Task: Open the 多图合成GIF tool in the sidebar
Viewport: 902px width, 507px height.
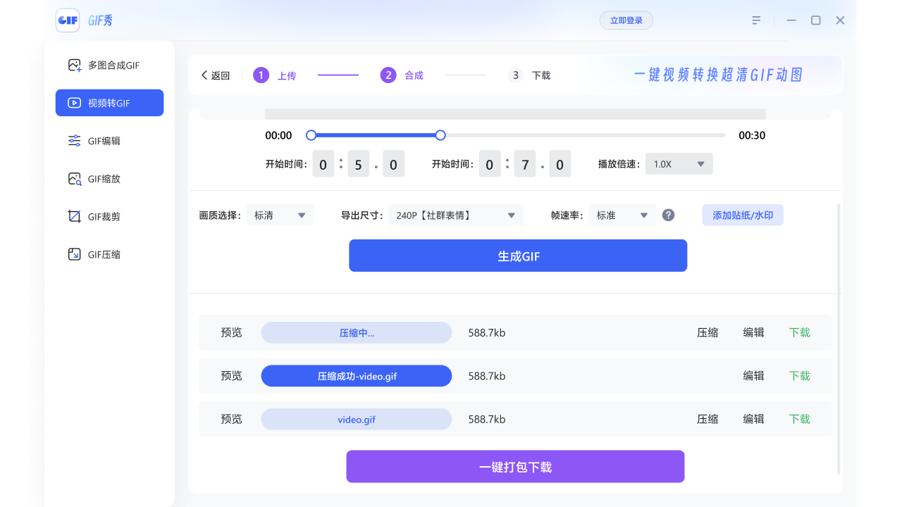Action: point(109,64)
